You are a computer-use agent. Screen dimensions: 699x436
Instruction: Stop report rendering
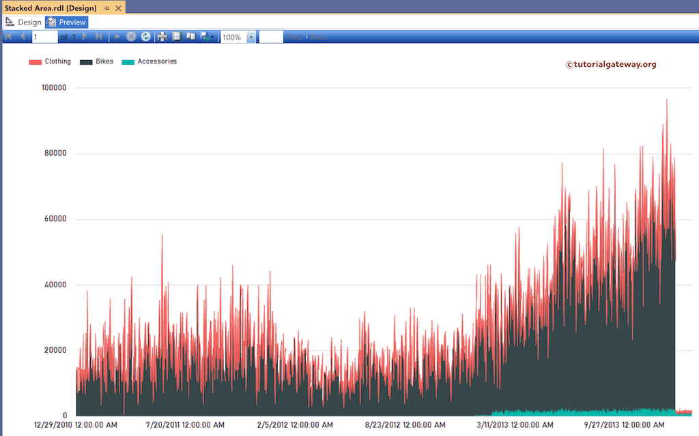[x=131, y=37]
